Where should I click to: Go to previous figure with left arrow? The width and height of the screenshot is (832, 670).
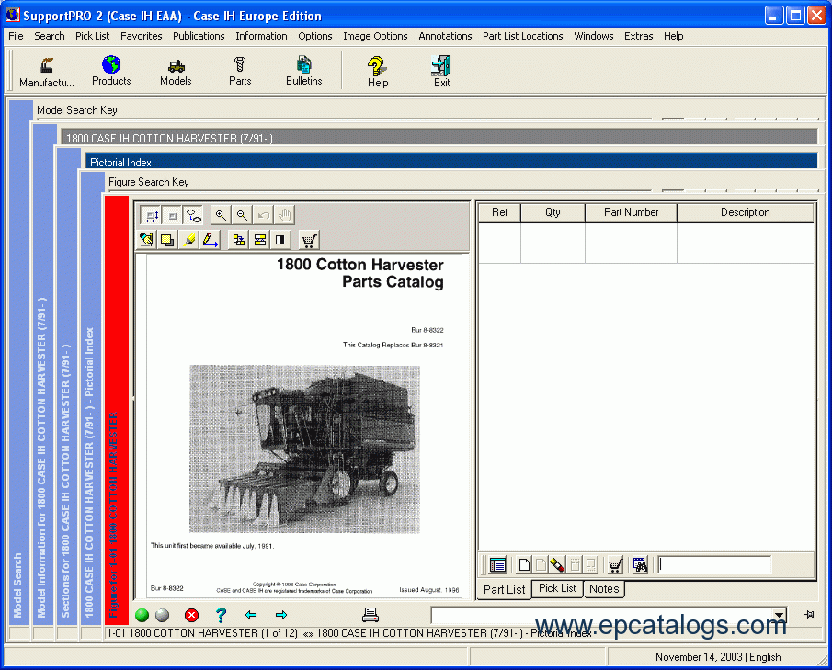(251, 615)
